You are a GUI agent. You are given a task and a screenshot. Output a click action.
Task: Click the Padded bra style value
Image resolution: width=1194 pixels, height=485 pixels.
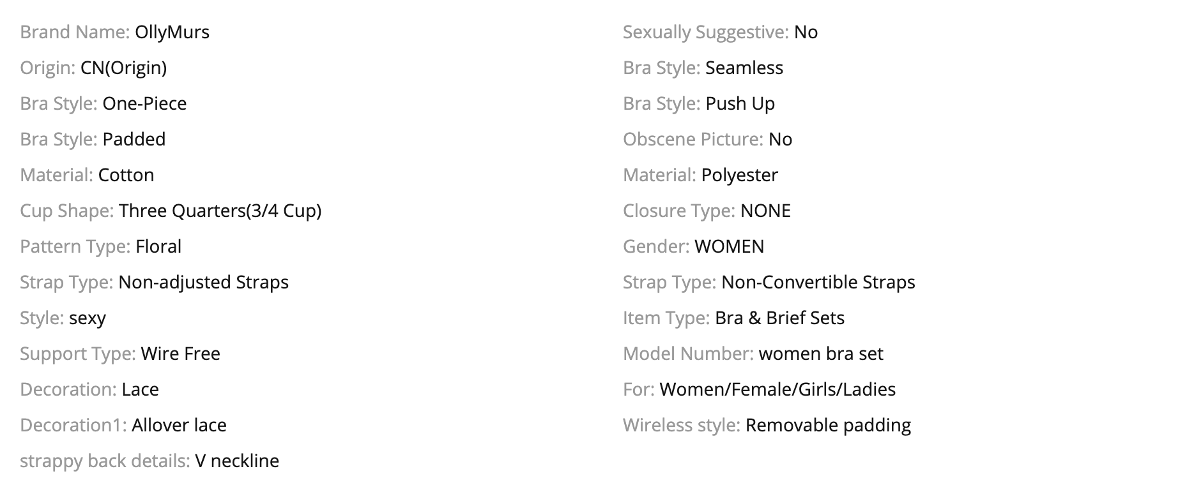134,139
